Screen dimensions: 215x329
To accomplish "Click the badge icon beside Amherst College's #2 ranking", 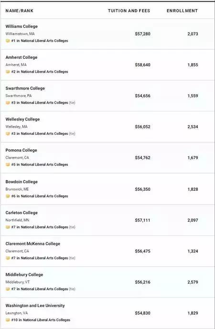I will click(x=8, y=72).
